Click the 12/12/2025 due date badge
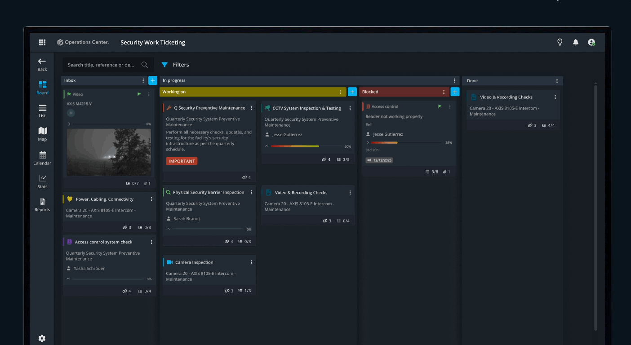 point(379,160)
